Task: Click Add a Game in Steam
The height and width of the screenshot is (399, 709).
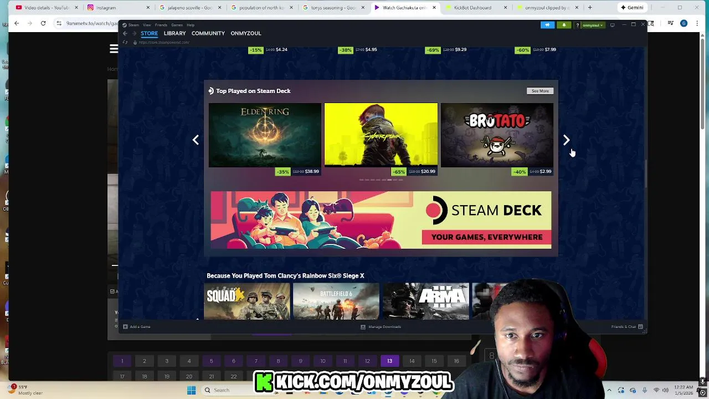Action: point(137,327)
